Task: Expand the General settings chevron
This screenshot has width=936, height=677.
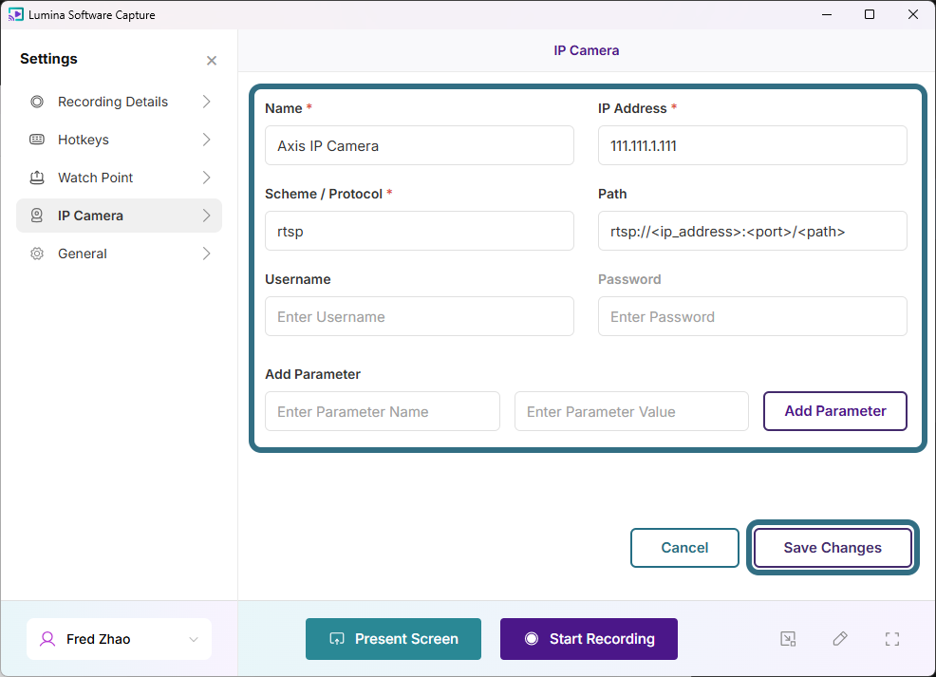Action: click(207, 254)
